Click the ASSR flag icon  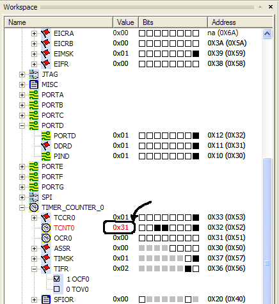coord(46,248)
